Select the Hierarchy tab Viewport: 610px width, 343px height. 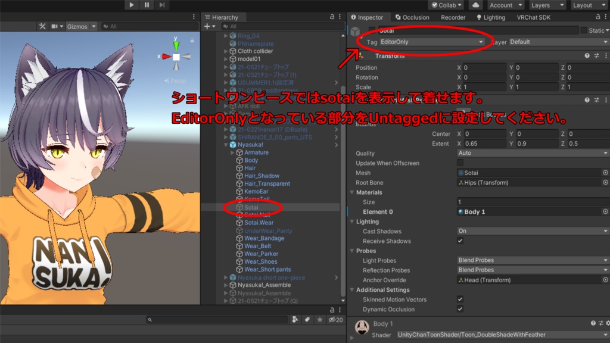pyautogui.click(x=222, y=17)
